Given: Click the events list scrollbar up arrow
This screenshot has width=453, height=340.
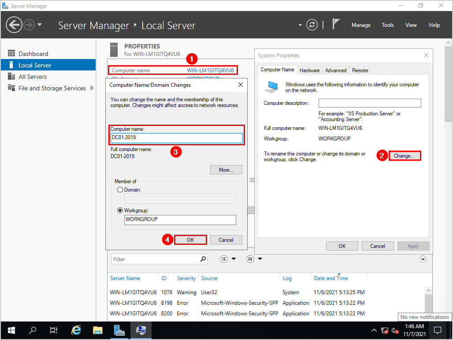Looking at the screenshot, I should point(428,290).
